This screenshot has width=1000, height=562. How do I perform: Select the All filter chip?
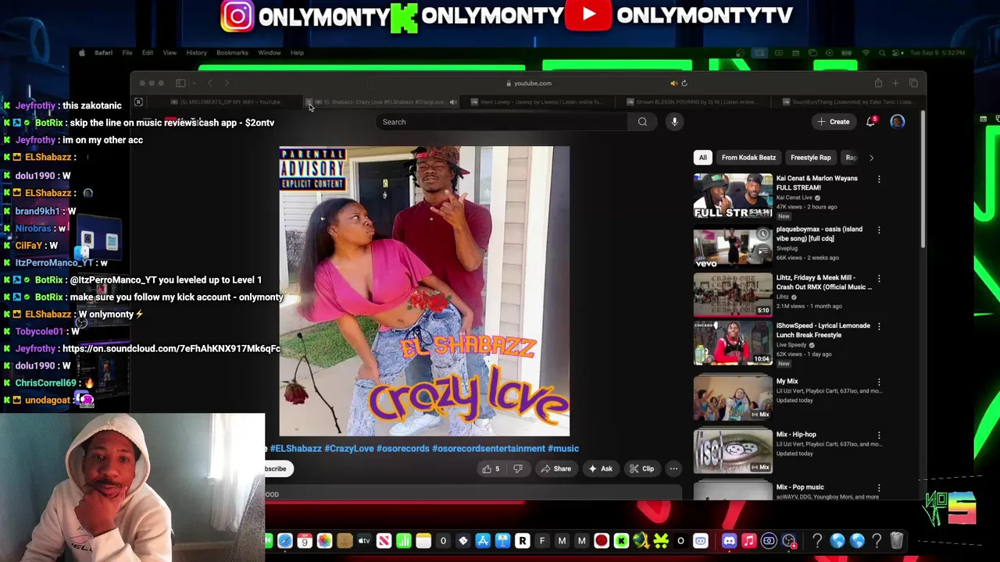pyautogui.click(x=702, y=158)
